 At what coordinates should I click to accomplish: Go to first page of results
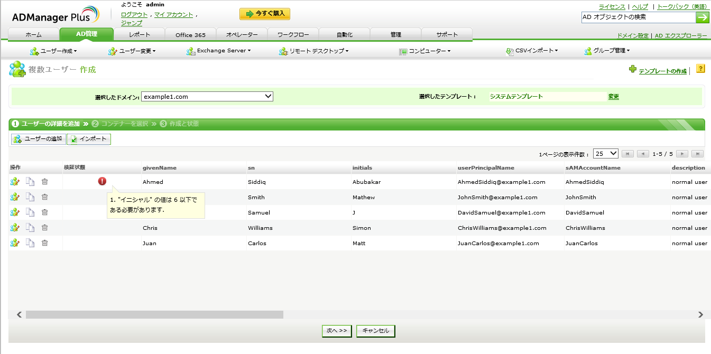[627, 154]
